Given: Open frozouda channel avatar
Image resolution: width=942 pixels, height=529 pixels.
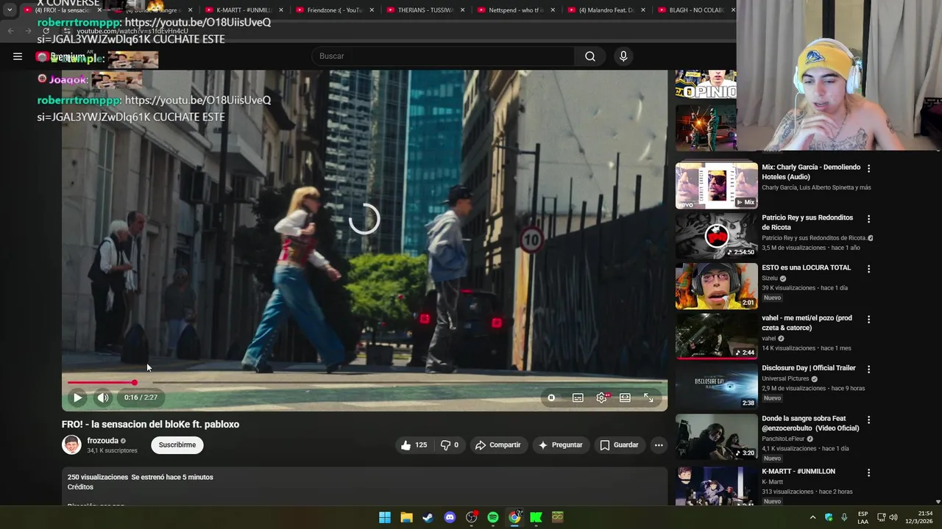Looking at the screenshot, I should pyautogui.click(x=71, y=445).
